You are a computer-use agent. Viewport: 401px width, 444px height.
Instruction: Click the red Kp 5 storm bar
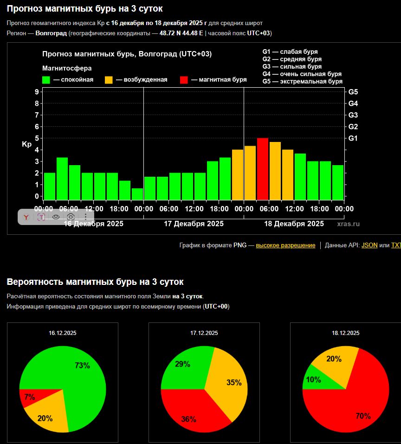(263, 169)
